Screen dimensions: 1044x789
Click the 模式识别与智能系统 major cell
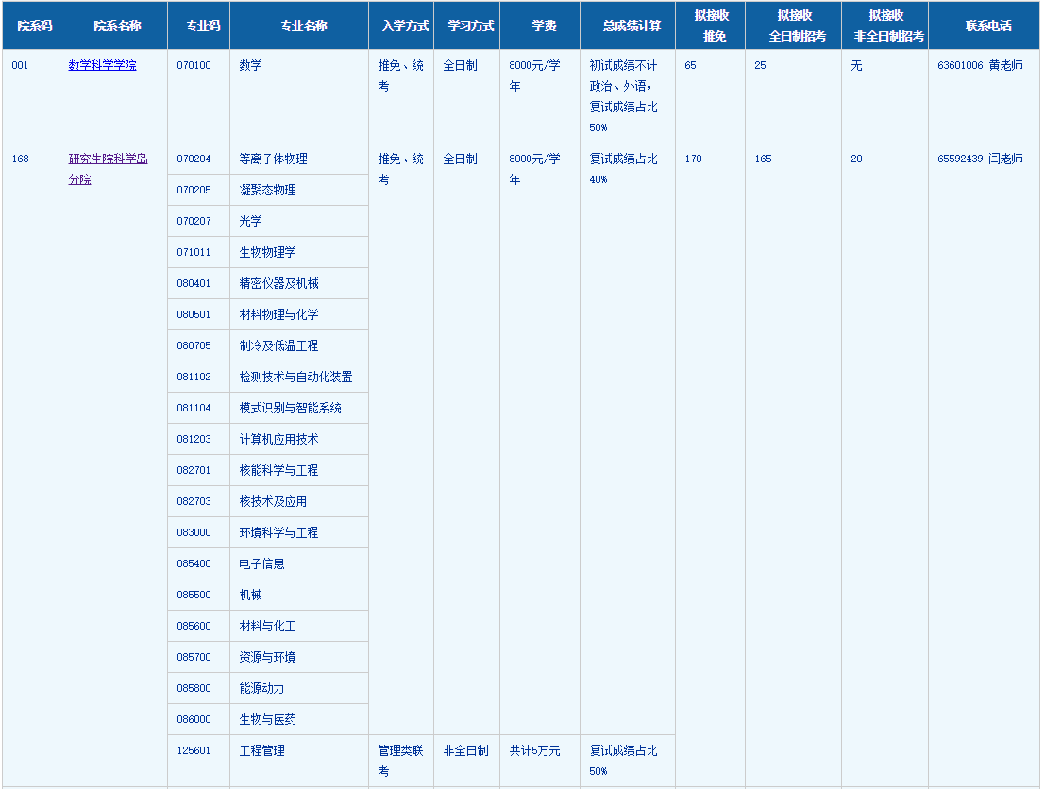(x=290, y=408)
